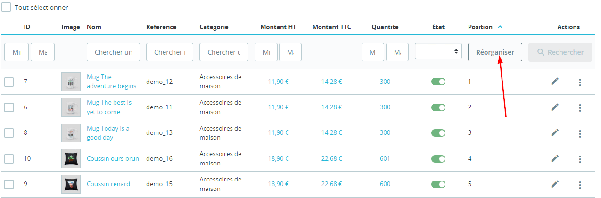
Task: Sort by Position column arrow
Action: tap(500, 27)
